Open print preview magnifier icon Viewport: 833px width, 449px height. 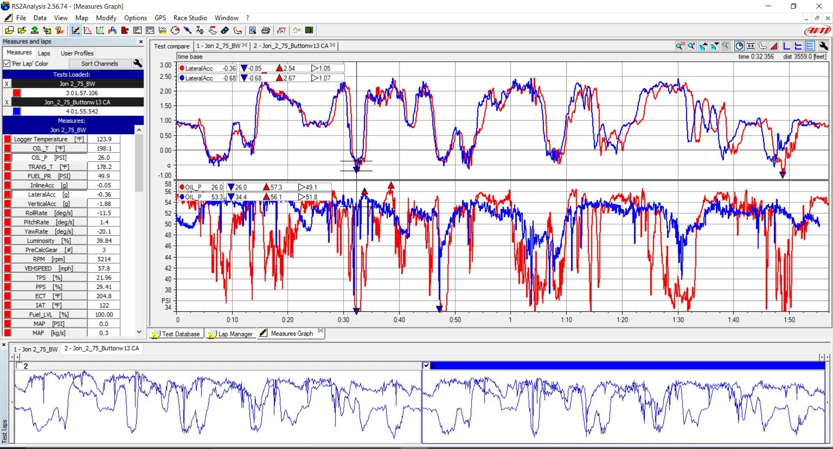(x=253, y=30)
